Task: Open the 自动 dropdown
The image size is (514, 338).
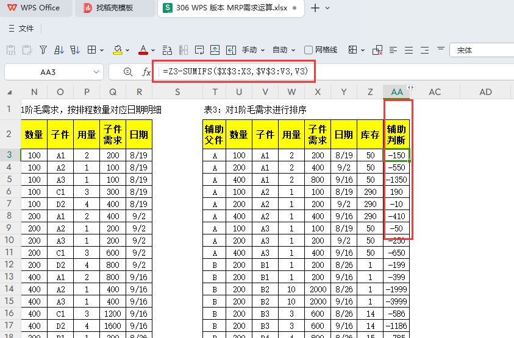Action: point(284,50)
